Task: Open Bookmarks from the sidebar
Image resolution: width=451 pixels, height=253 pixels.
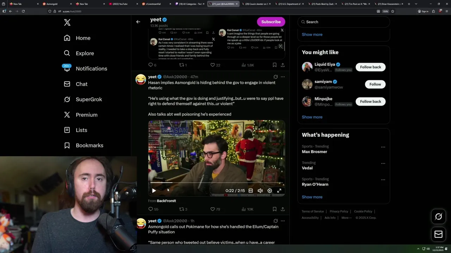Action: pyautogui.click(x=84, y=145)
